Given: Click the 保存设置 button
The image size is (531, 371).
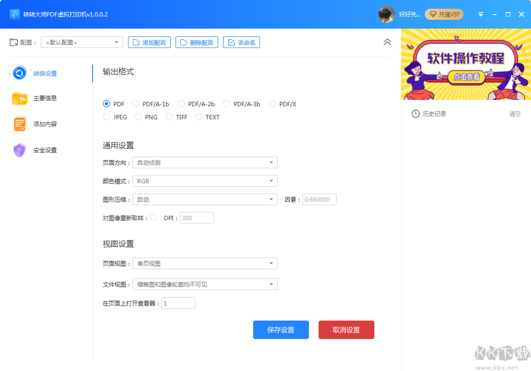Looking at the screenshot, I should pyautogui.click(x=281, y=329).
